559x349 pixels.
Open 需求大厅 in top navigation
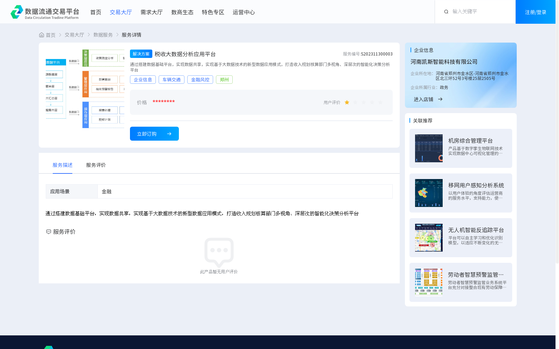tap(152, 12)
